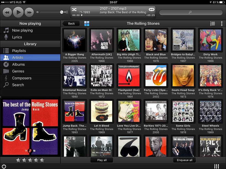Open Now playing in the sidebar
Screen dimensions: 226x169
pyautogui.click(x=30, y=30)
